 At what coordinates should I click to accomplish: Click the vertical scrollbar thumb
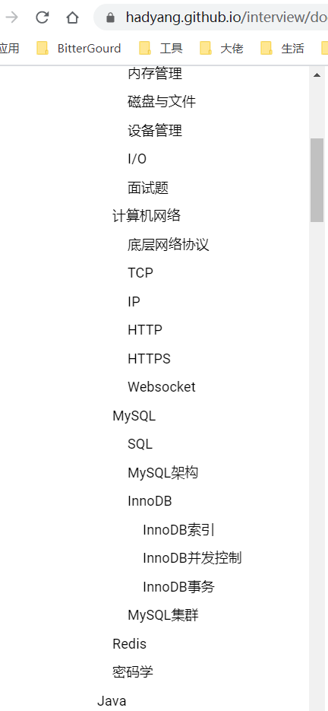[x=317, y=180]
